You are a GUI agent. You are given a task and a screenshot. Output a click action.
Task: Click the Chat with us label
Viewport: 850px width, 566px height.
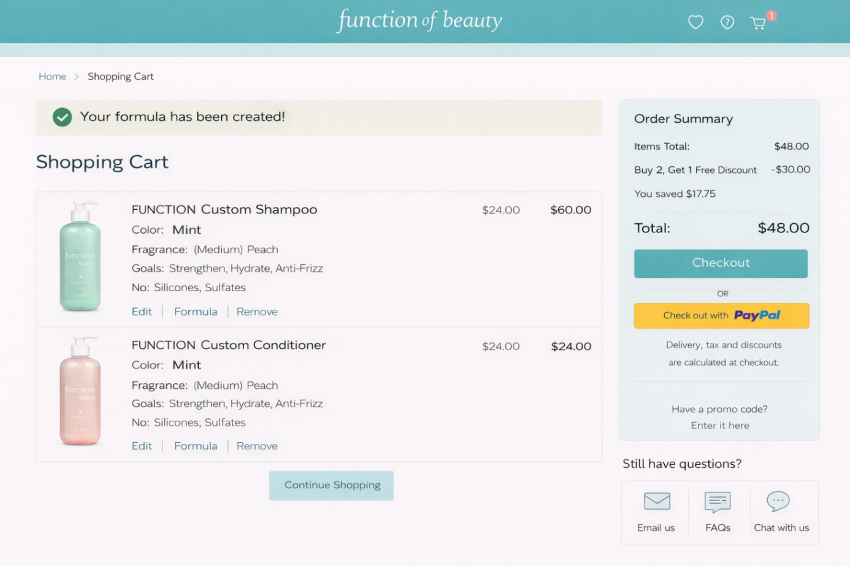tap(781, 528)
